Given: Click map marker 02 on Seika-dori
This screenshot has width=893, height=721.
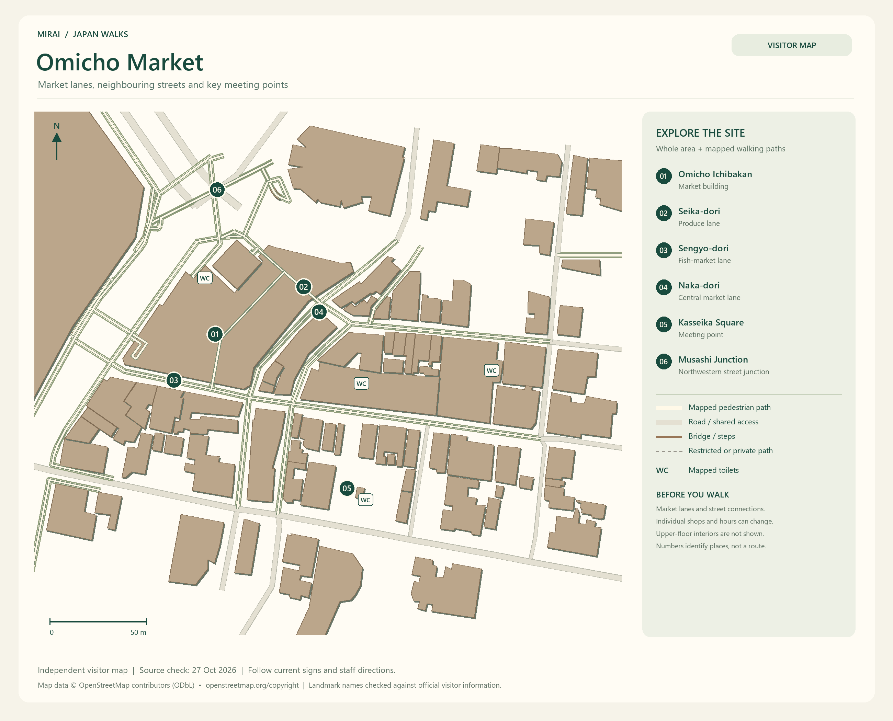Looking at the screenshot, I should point(304,287).
